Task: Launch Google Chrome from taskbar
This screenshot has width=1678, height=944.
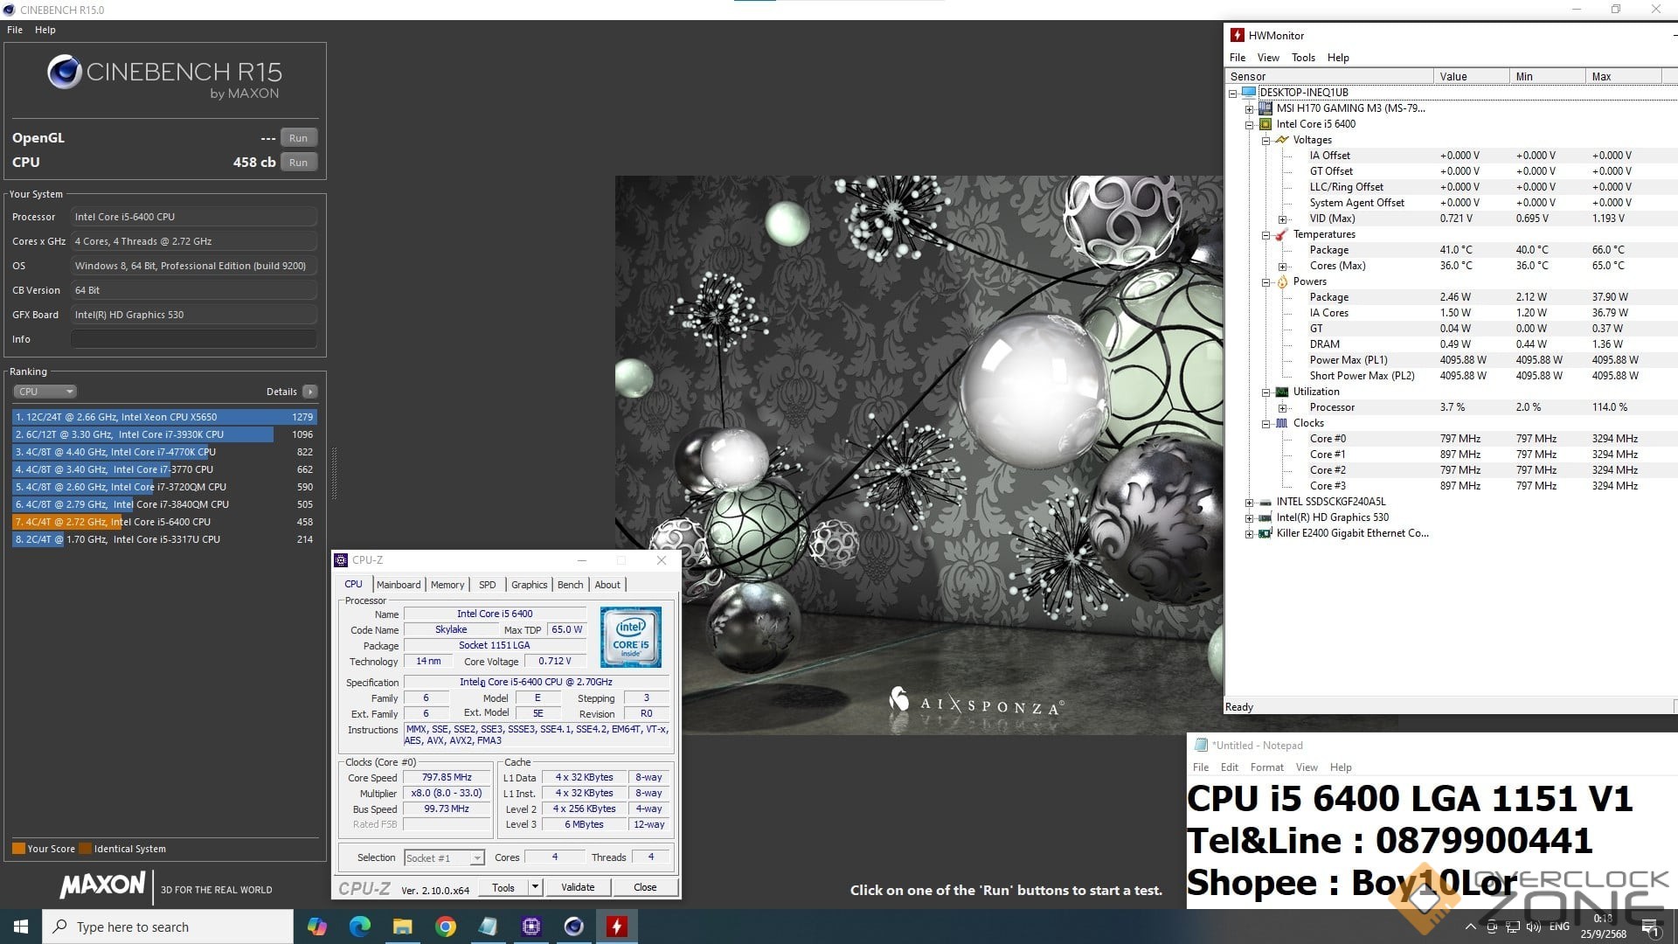Action: click(446, 927)
